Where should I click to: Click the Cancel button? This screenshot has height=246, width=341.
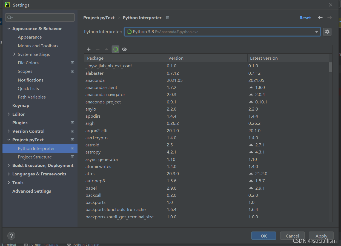coord(293,236)
